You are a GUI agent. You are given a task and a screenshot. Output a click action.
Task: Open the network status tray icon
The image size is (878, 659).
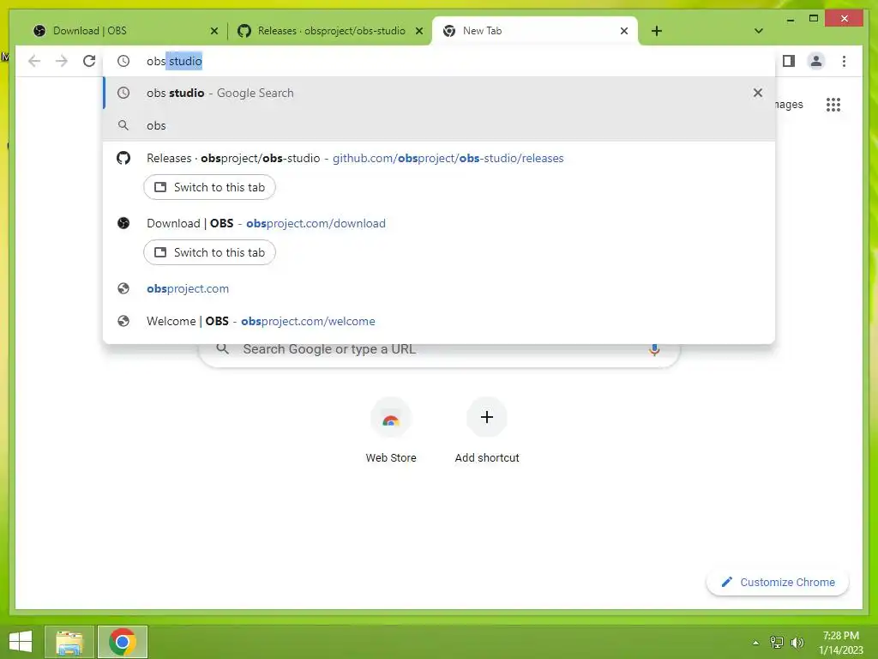[777, 643]
